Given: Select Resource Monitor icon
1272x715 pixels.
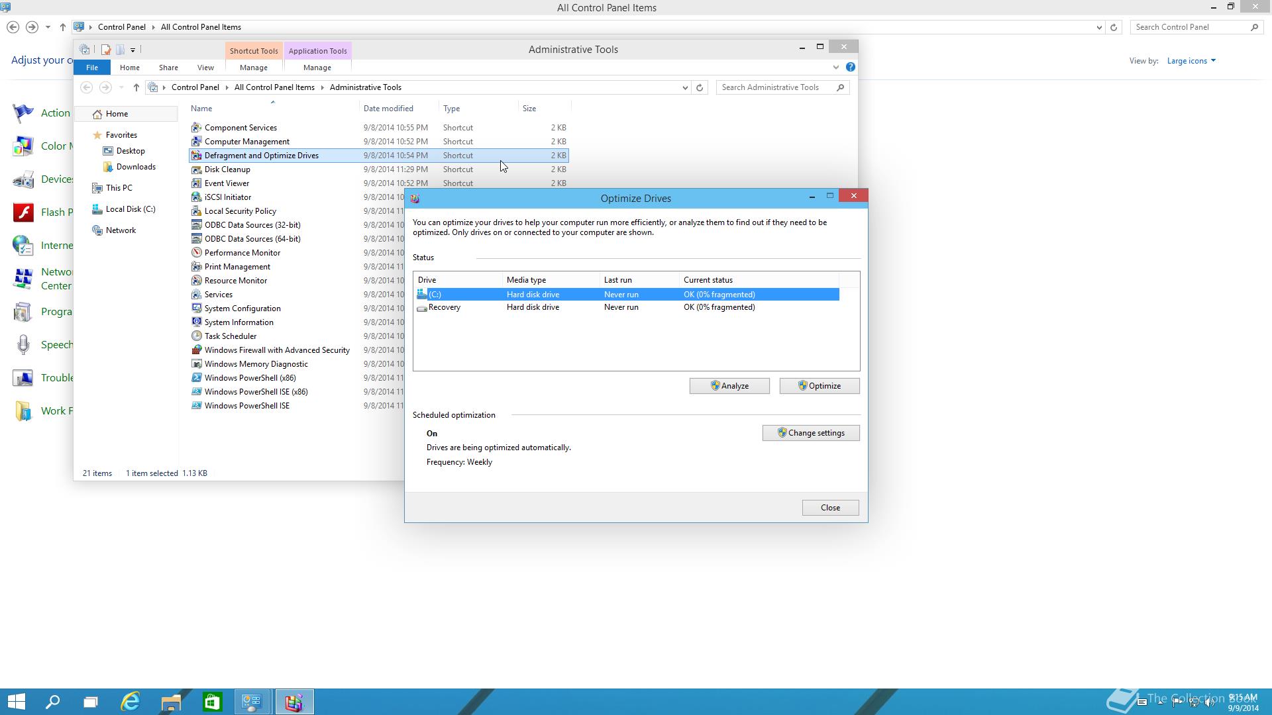Looking at the screenshot, I should pyautogui.click(x=196, y=281).
